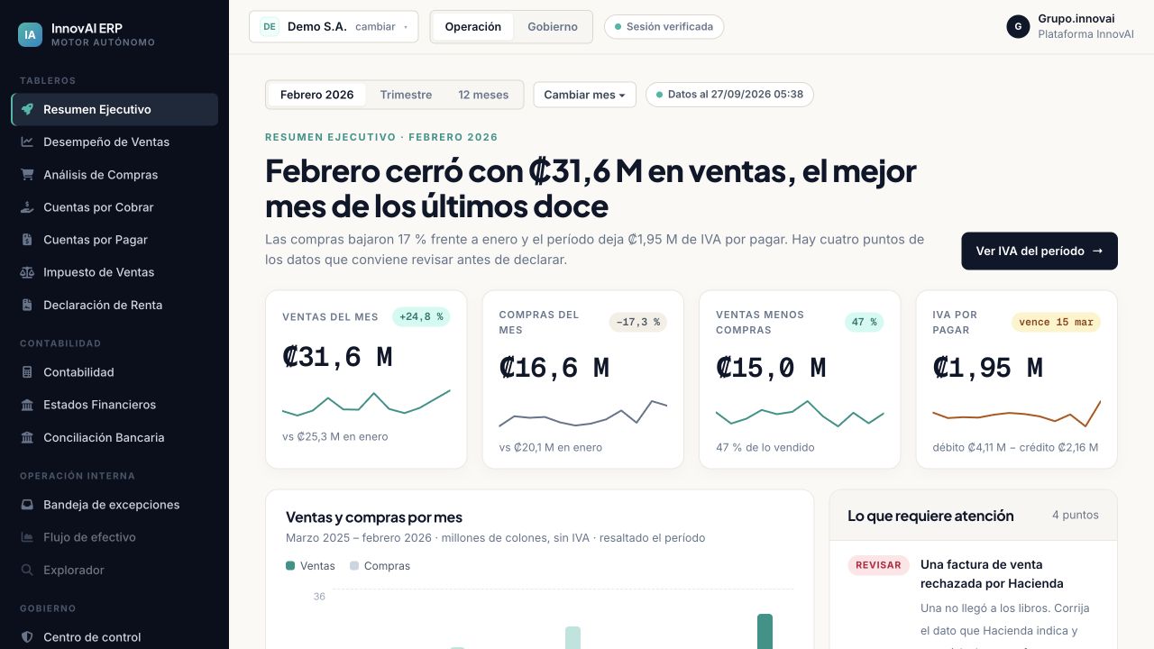
Task: Click the Compras legend swatch
Action: (354, 566)
